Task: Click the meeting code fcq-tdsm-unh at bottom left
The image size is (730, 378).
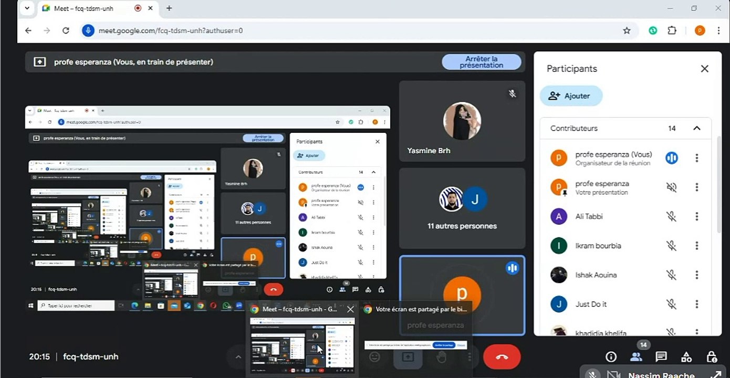Action: [x=91, y=357]
